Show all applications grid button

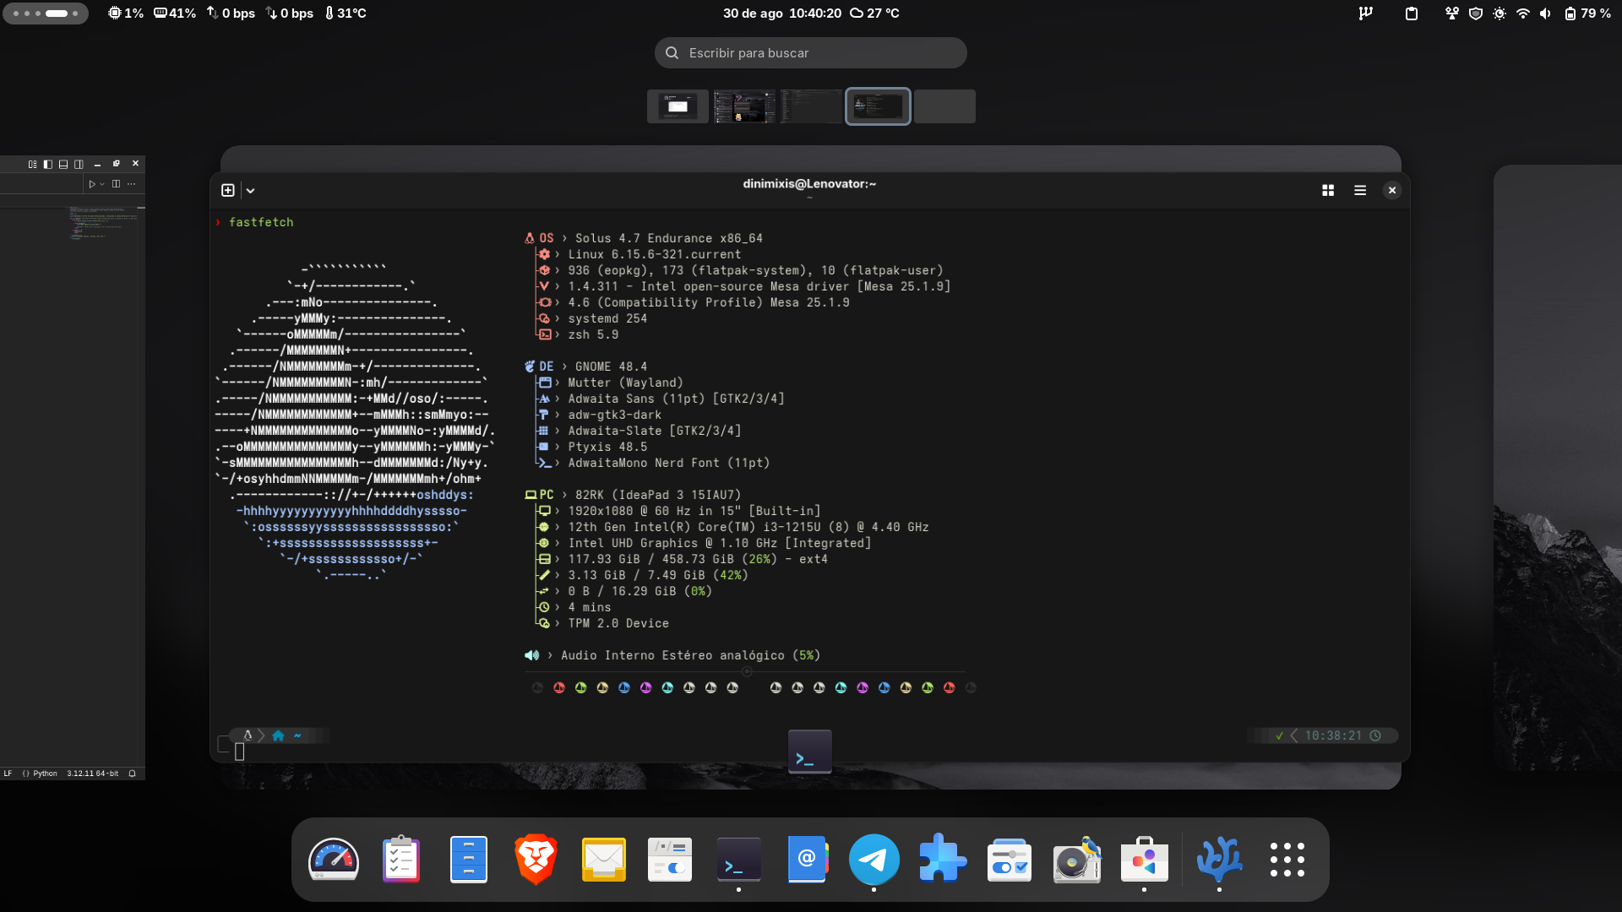(x=1287, y=860)
